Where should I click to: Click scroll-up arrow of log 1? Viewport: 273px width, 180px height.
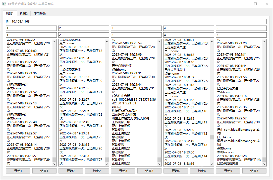pos(54,42)
